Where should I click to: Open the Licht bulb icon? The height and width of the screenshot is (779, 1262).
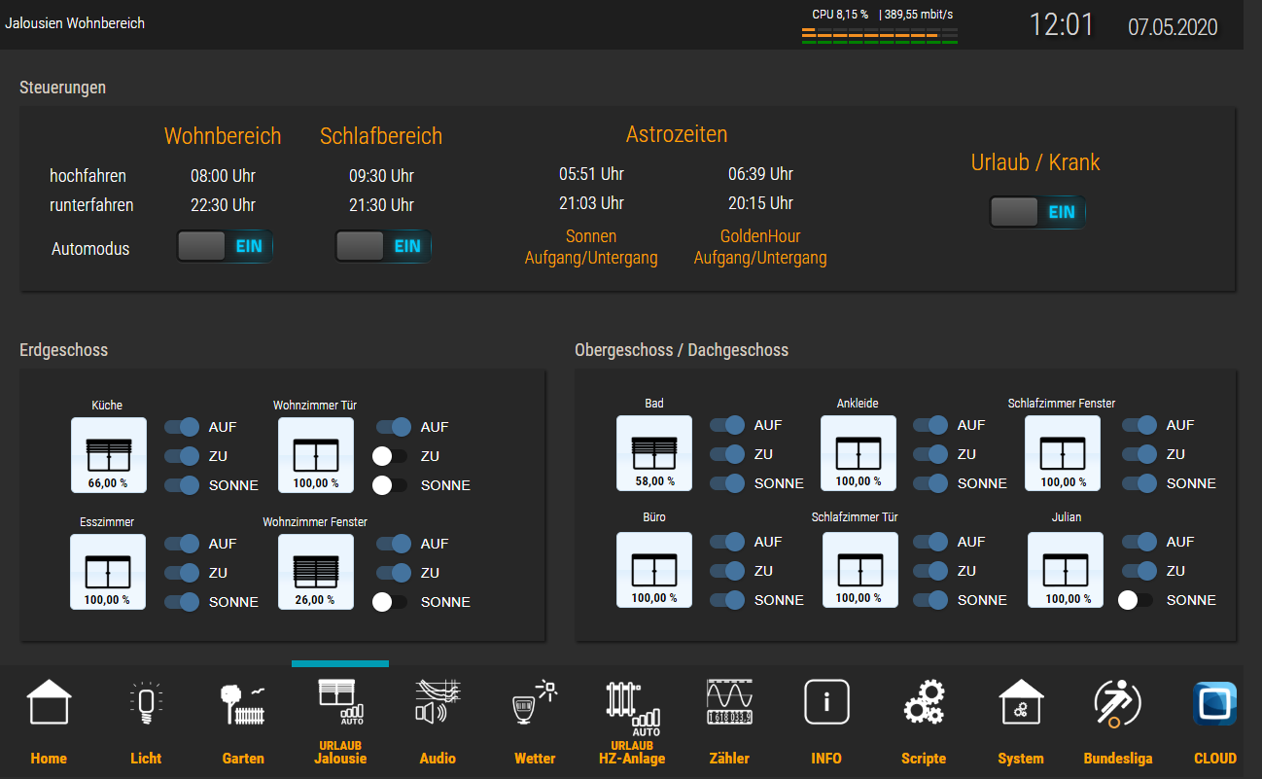point(146,702)
